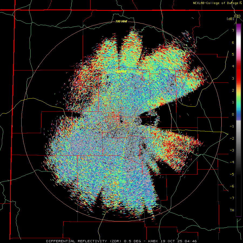Screen dimensions: 243x243
Task: Click the 3 value on color scale
Action: (233, 78)
